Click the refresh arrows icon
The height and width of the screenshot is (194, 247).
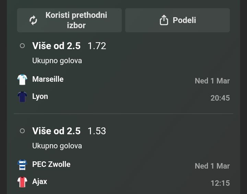pyautogui.click(x=33, y=20)
